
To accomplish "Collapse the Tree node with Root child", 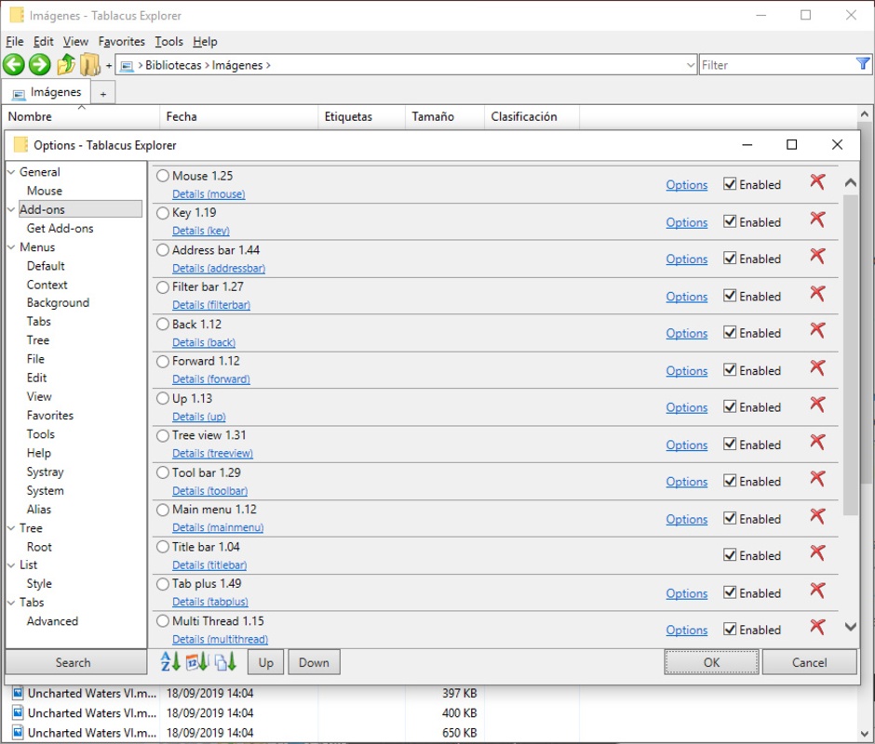I will 11,528.
